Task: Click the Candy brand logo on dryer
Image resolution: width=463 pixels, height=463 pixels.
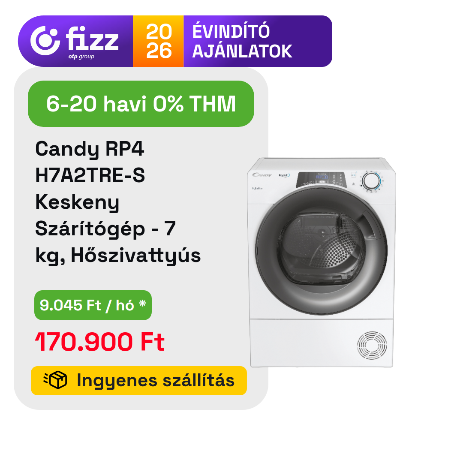Action: [262, 175]
